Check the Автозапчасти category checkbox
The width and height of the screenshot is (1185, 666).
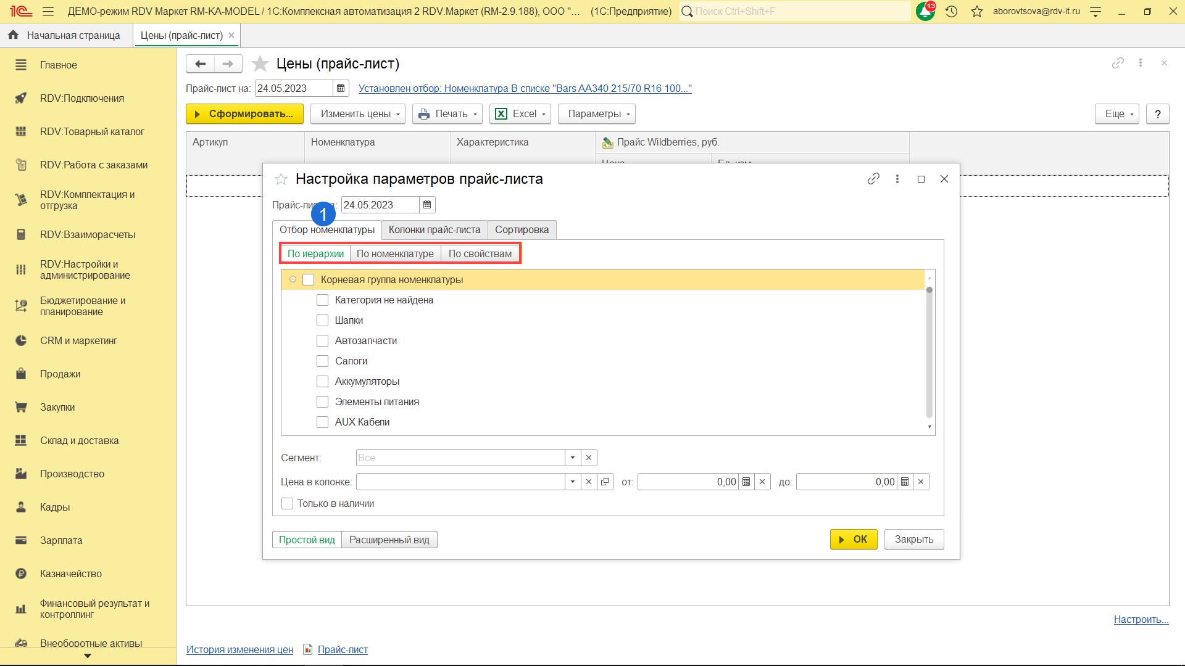(x=322, y=340)
